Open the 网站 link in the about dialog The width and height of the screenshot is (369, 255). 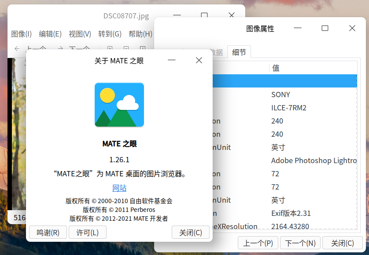pos(119,188)
